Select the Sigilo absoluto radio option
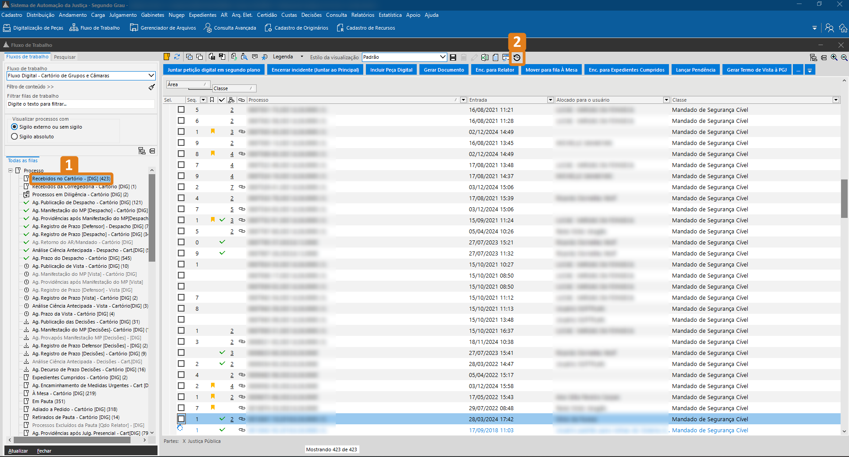 pos(15,137)
